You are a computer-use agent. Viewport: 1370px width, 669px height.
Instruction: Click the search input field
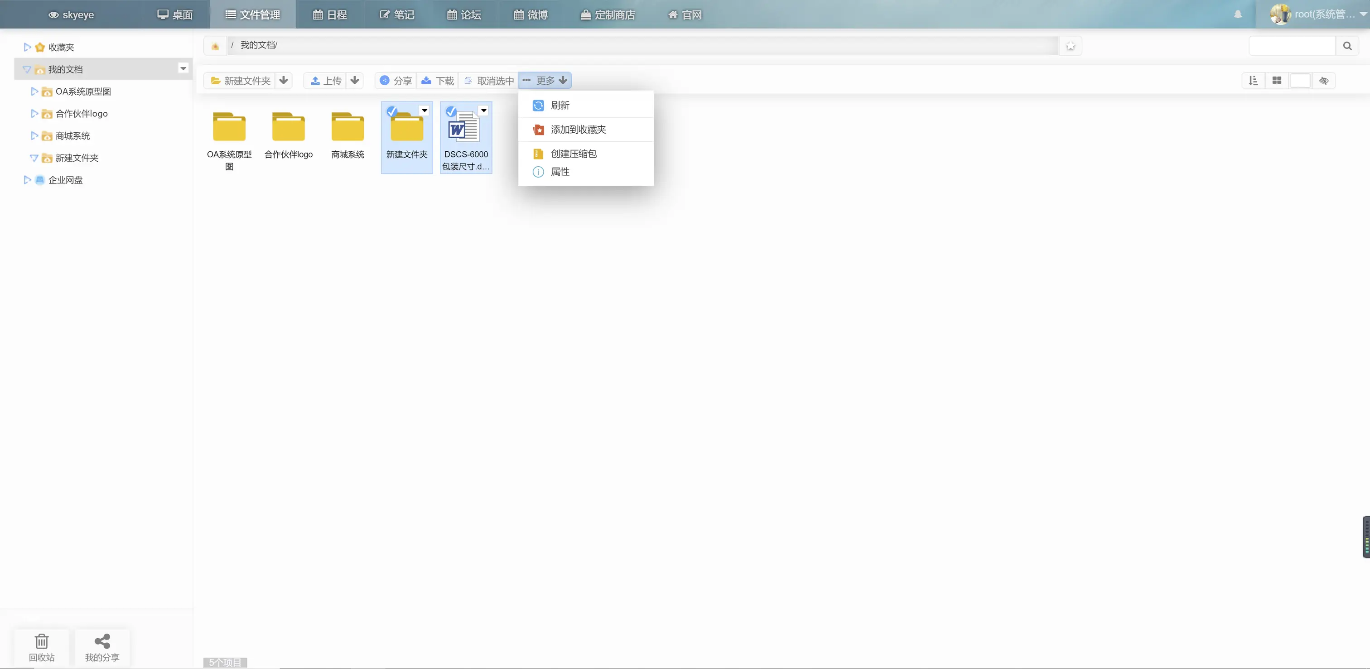(x=1292, y=46)
